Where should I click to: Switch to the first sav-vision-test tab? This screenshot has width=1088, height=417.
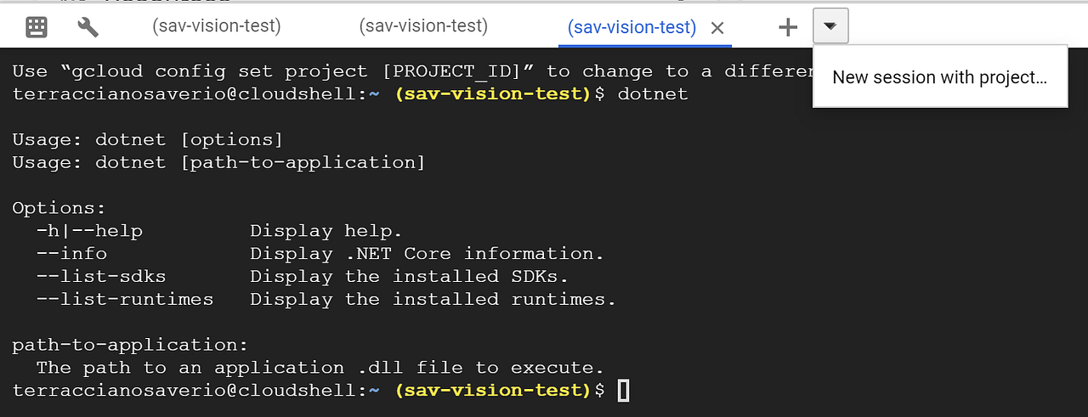(216, 26)
